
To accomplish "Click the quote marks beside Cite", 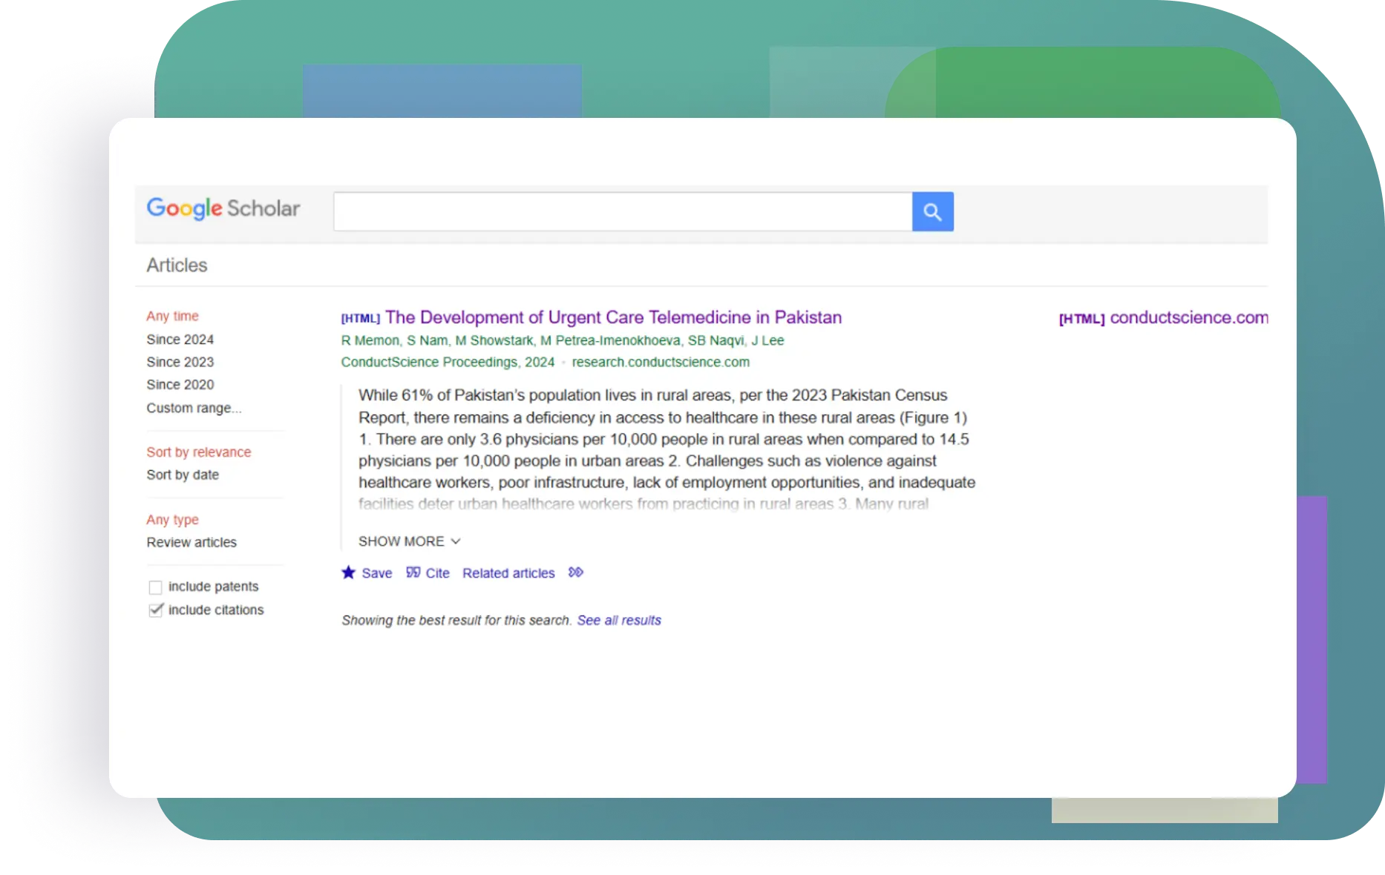I will tap(413, 572).
